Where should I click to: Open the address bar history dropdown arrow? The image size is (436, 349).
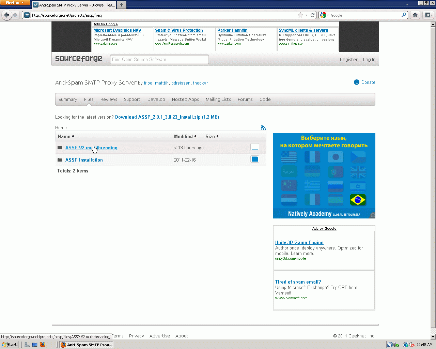point(306,15)
